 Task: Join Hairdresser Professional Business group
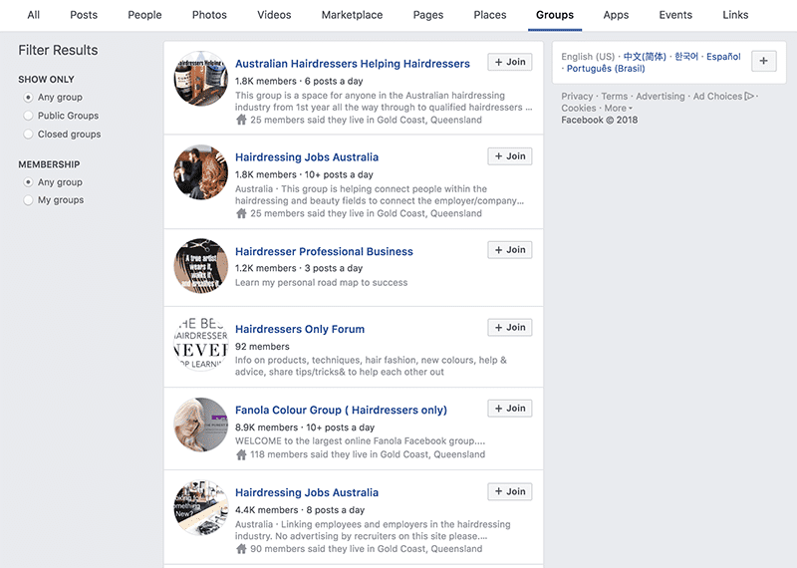(510, 250)
